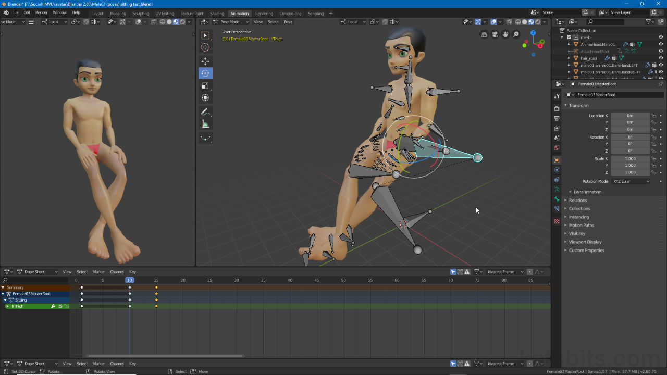667x375 pixels.
Task: Open the Render menu
Action: coord(42,12)
